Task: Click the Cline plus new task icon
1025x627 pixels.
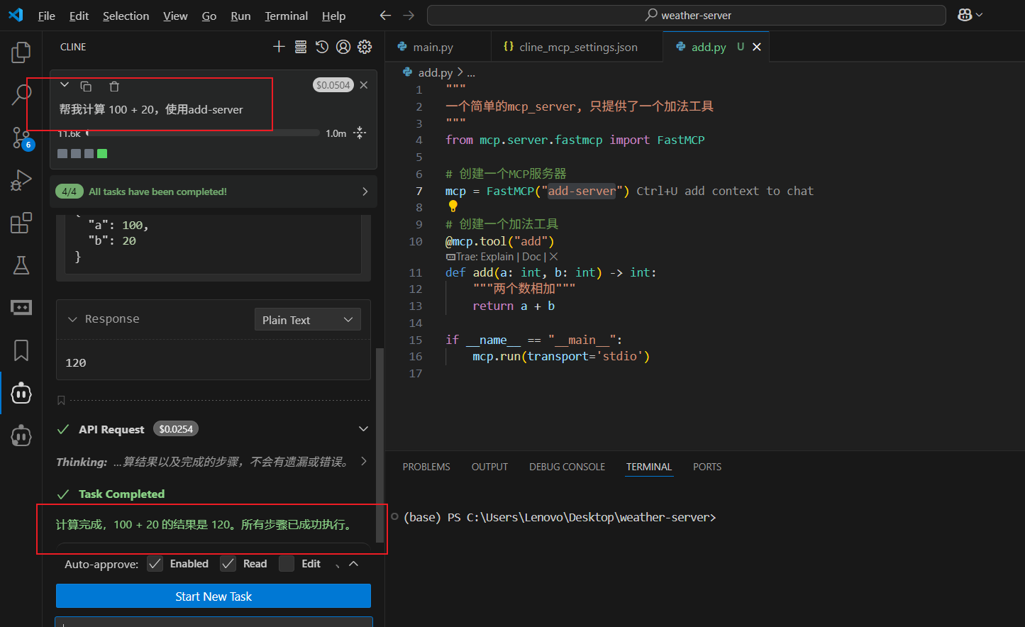Action: (279, 47)
